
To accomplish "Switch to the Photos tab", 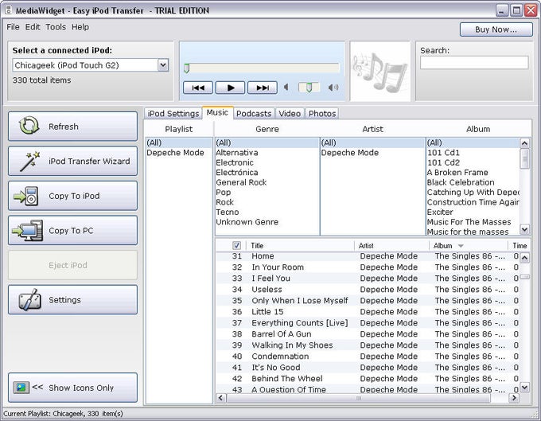I will pyautogui.click(x=322, y=114).
